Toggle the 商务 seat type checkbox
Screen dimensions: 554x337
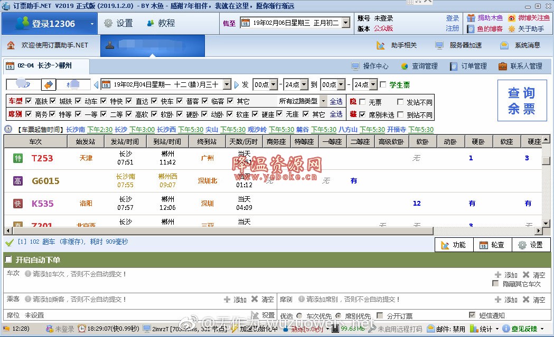(x=29, y=114)
